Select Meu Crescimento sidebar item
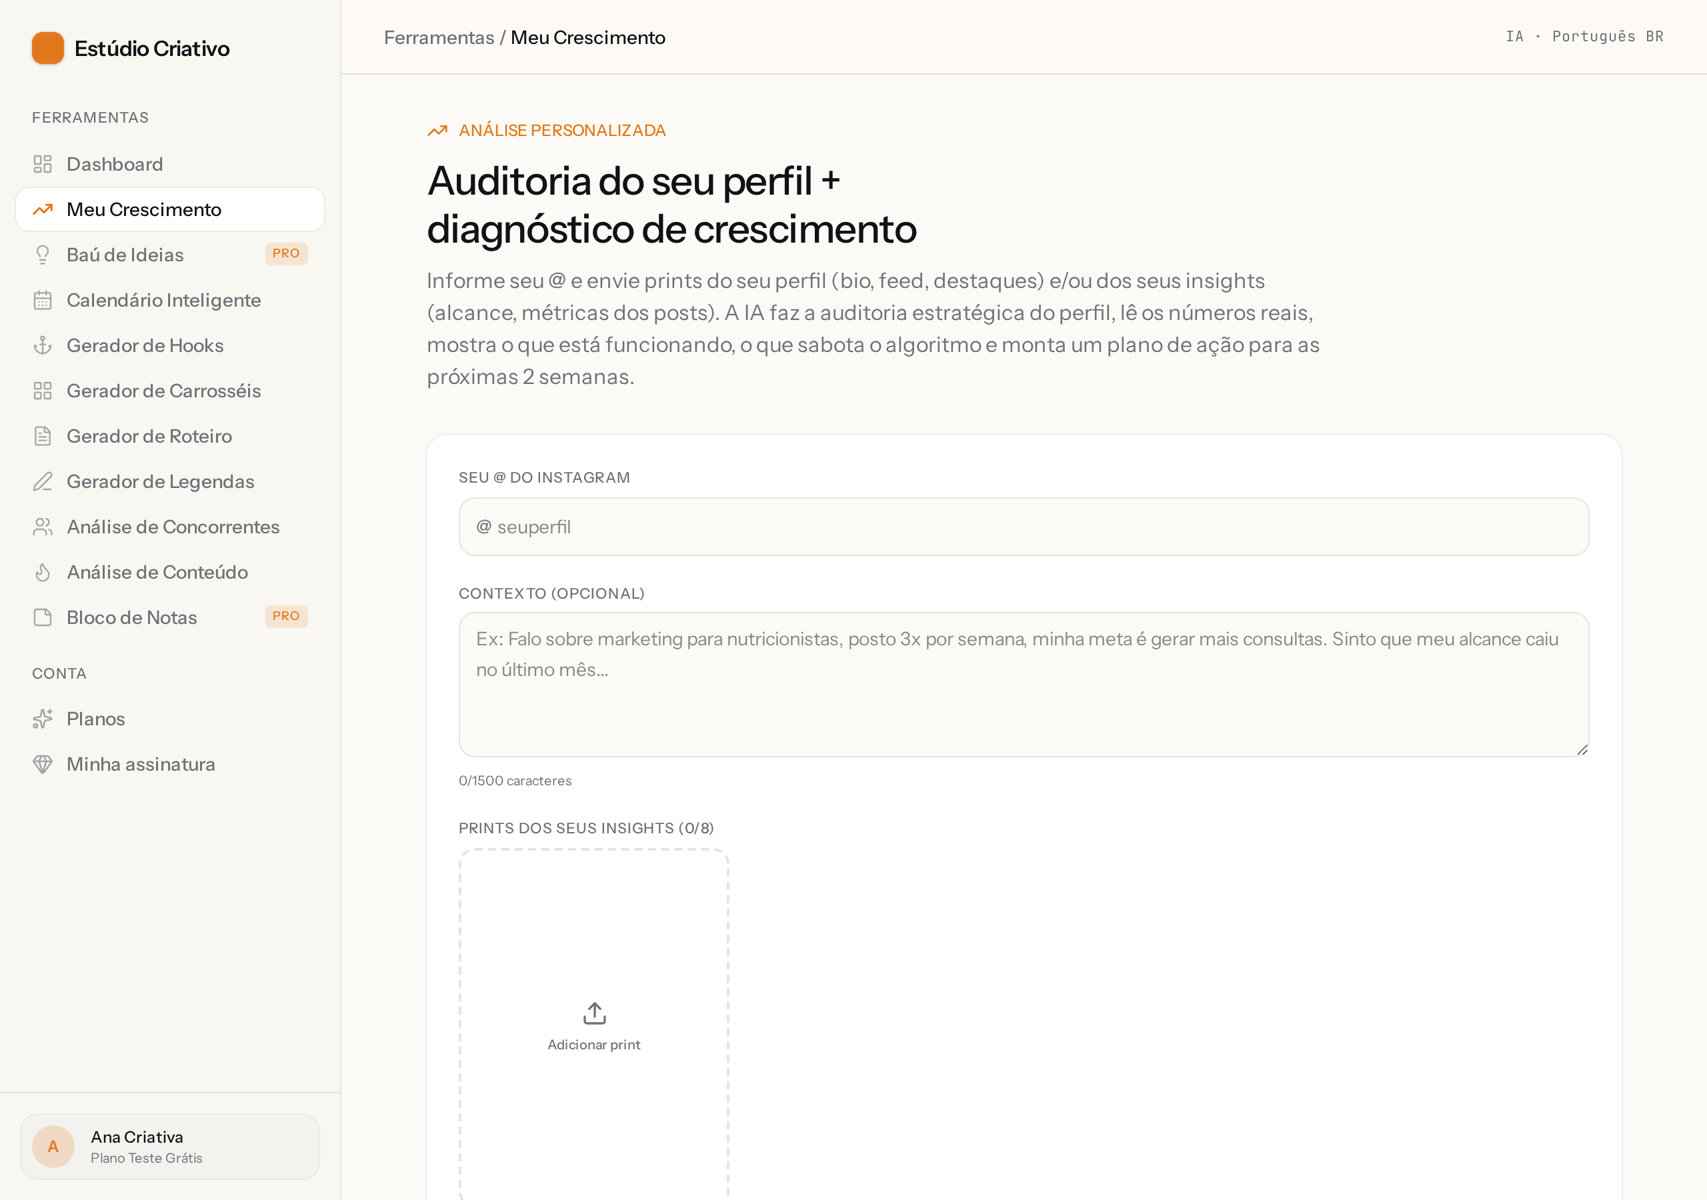1707x1200 pixels. point(169,209)
